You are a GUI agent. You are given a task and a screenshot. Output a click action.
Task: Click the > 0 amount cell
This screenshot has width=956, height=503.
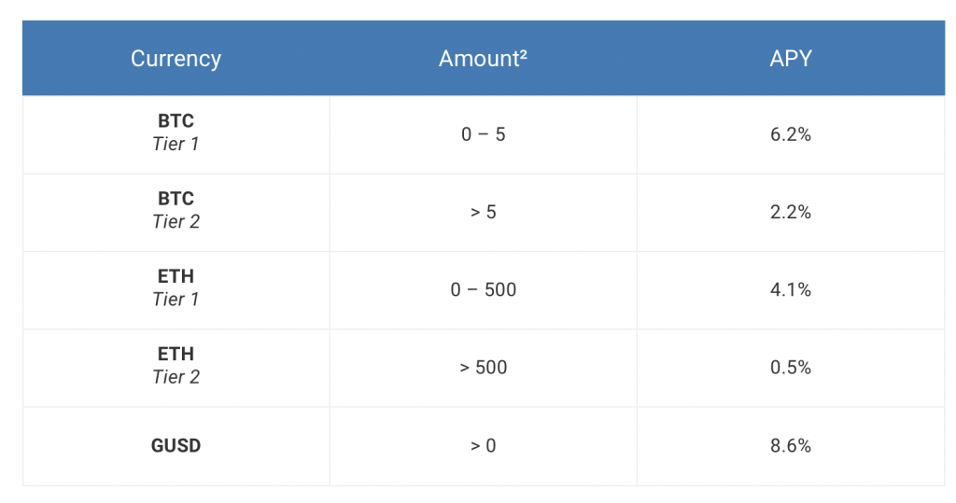click(483, 446)
